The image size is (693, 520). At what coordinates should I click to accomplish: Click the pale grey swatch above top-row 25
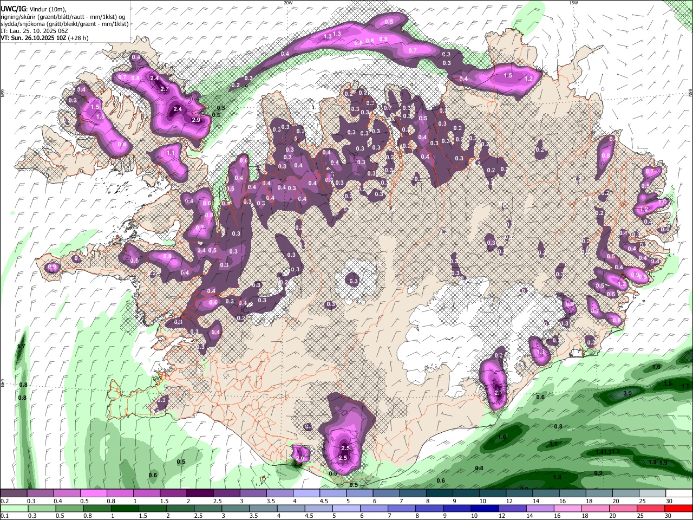(x=652, y=493)
